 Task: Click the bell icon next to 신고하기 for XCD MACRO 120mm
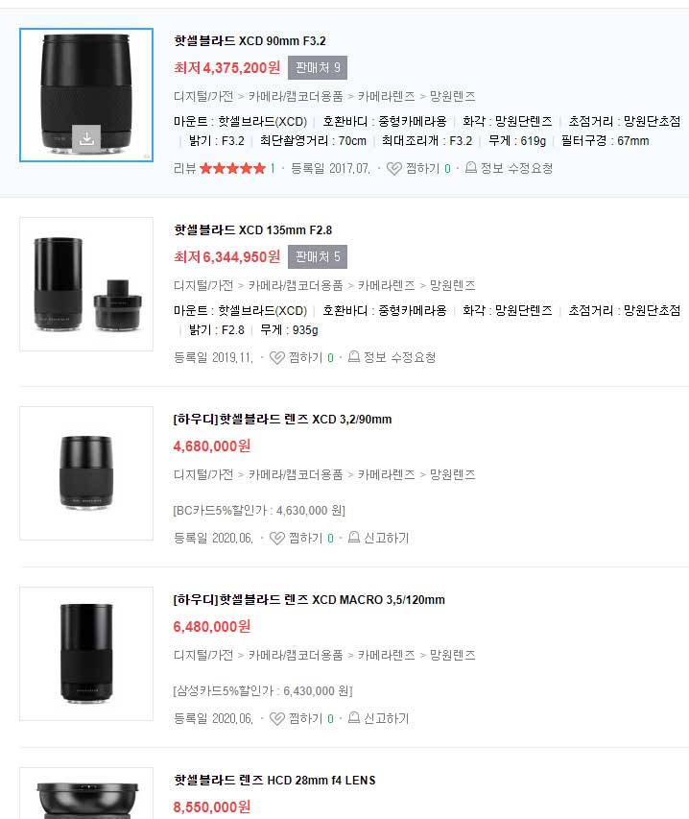point(354,718)
